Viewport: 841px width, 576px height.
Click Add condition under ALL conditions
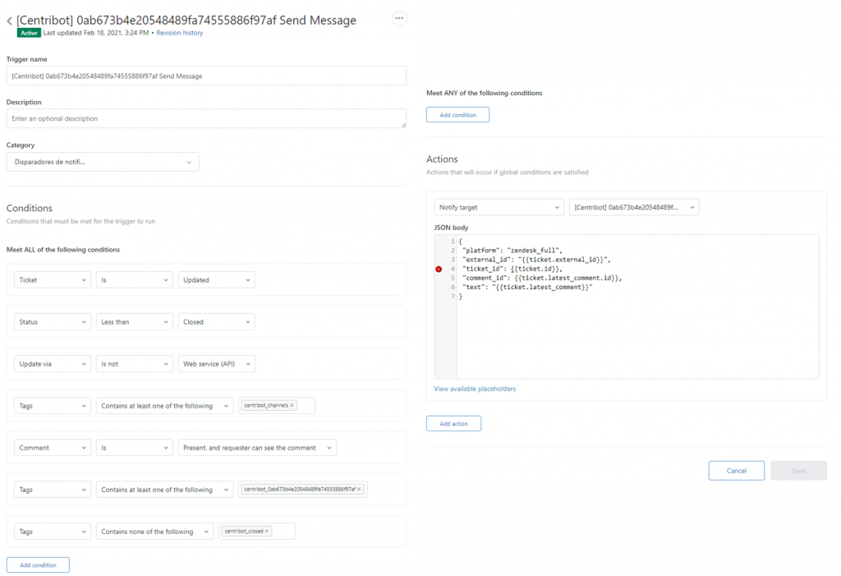(38, 565)
